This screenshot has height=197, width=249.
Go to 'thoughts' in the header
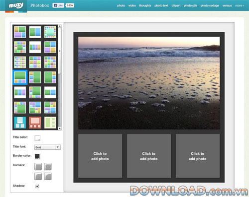click(145, 5)
